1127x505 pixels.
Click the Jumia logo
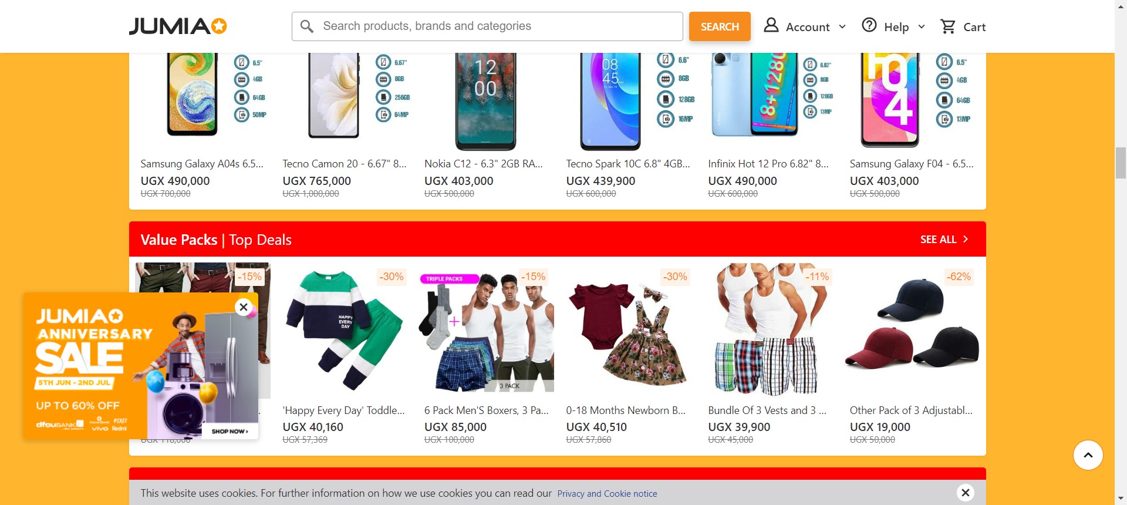(x=178, y=26)
